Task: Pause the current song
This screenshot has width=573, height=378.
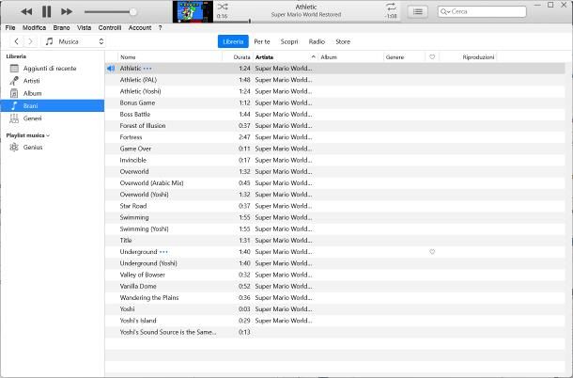Action: tap(46, 11)
